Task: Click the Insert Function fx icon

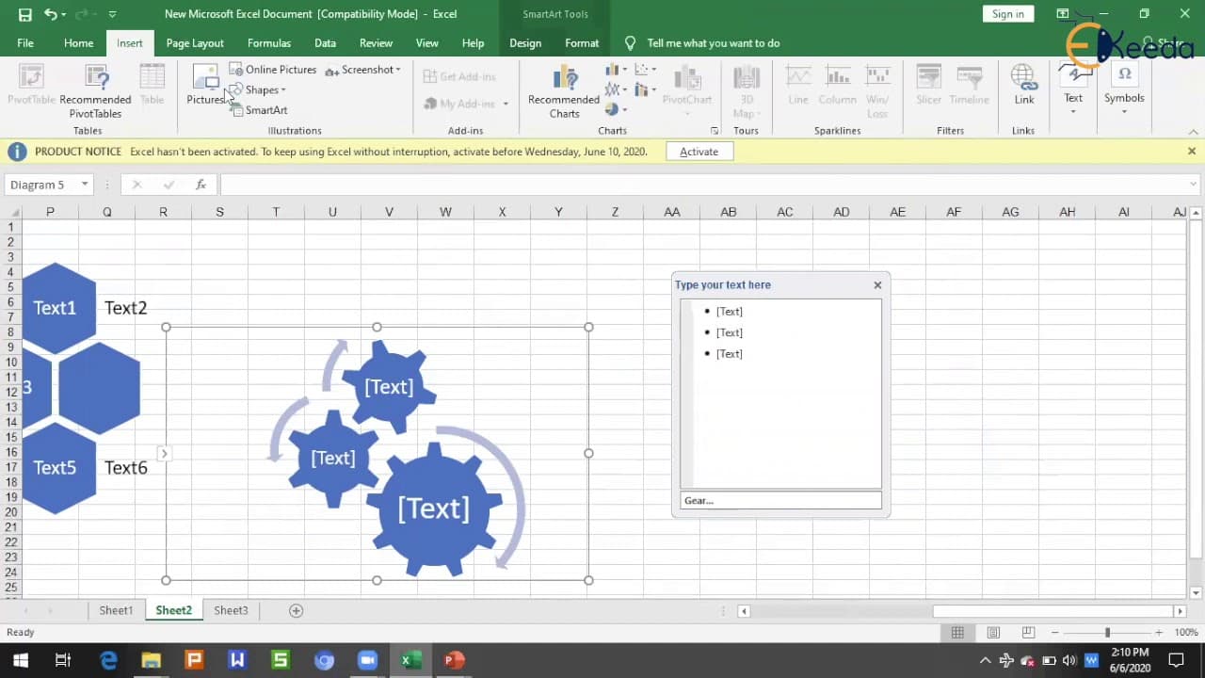Action: click(x=201, y=185)
